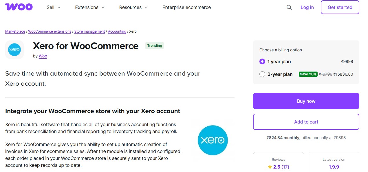Image resolution: width=368 pixels, height=172 pixels.
Task: Click the Trending badge
Action: tap(154, 45)
